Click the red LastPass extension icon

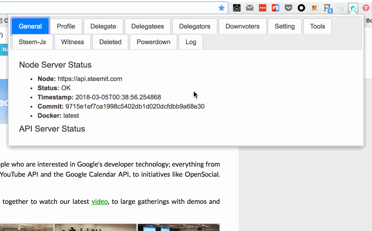tap(263, 8)
